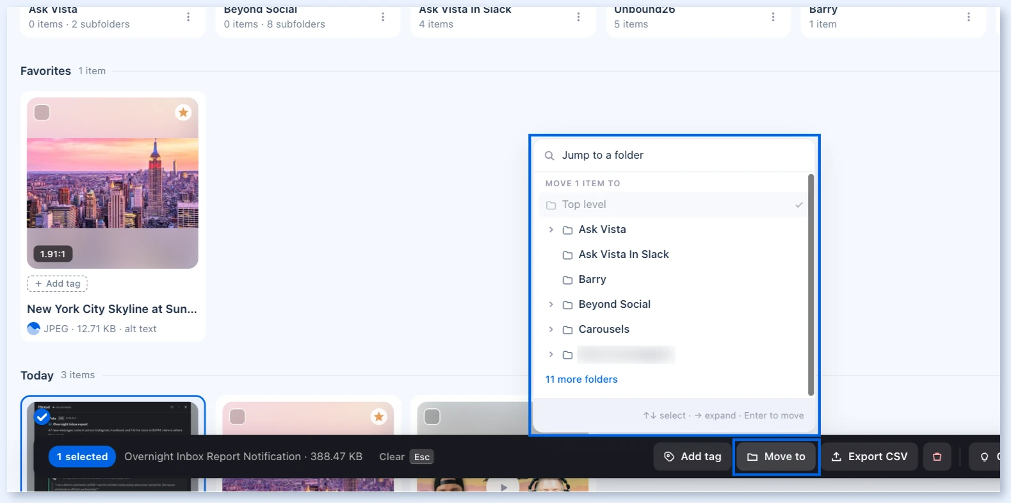This screenshot has height=503, width=1011.
Task: Click the red trash delete icon
Action: [937, 457]
